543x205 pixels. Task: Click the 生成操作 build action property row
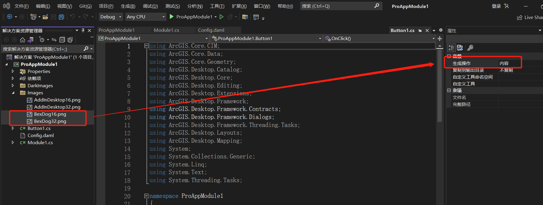pos(495,63)
